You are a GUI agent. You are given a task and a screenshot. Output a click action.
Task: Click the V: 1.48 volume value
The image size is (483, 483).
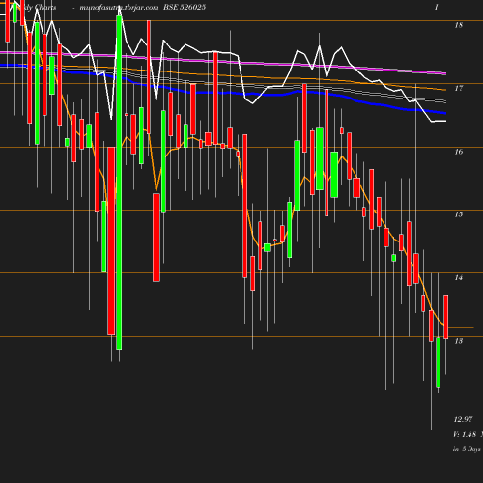(465, 434)
